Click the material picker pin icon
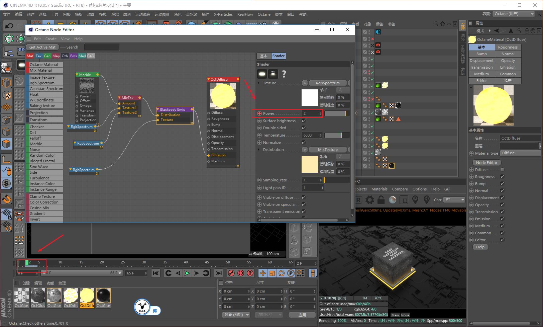Screen dimensions: 543x327 427,200
